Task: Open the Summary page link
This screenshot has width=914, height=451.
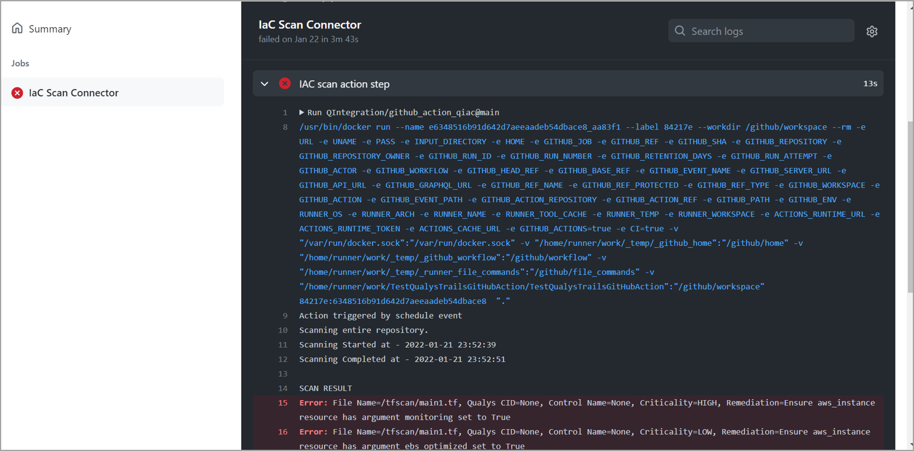Action: 50,29
